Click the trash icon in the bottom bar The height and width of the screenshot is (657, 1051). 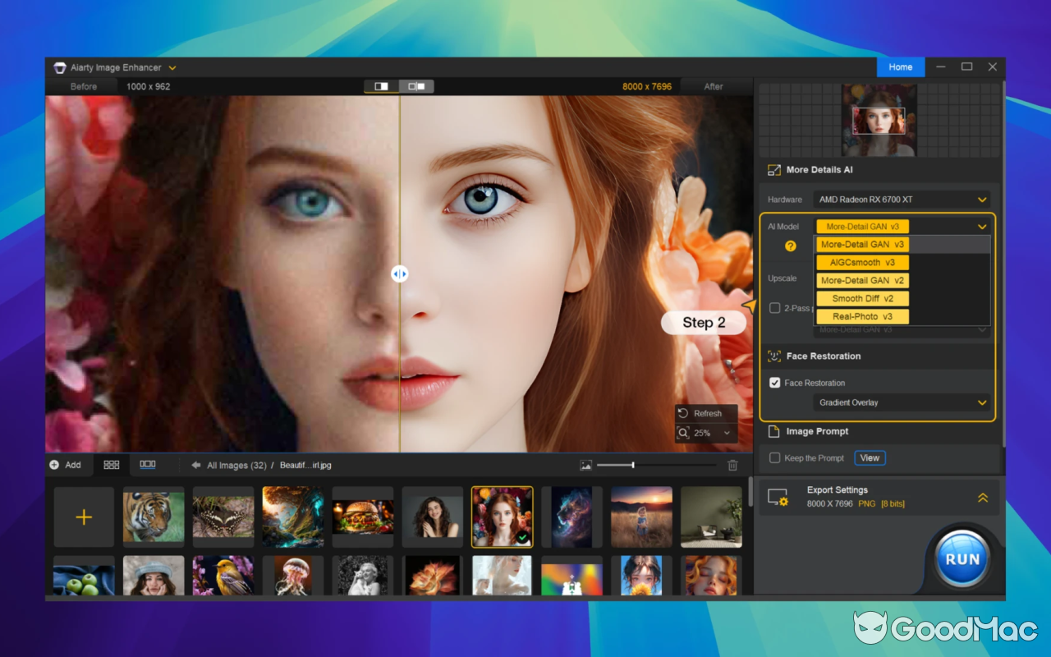(x=732, y=465)
